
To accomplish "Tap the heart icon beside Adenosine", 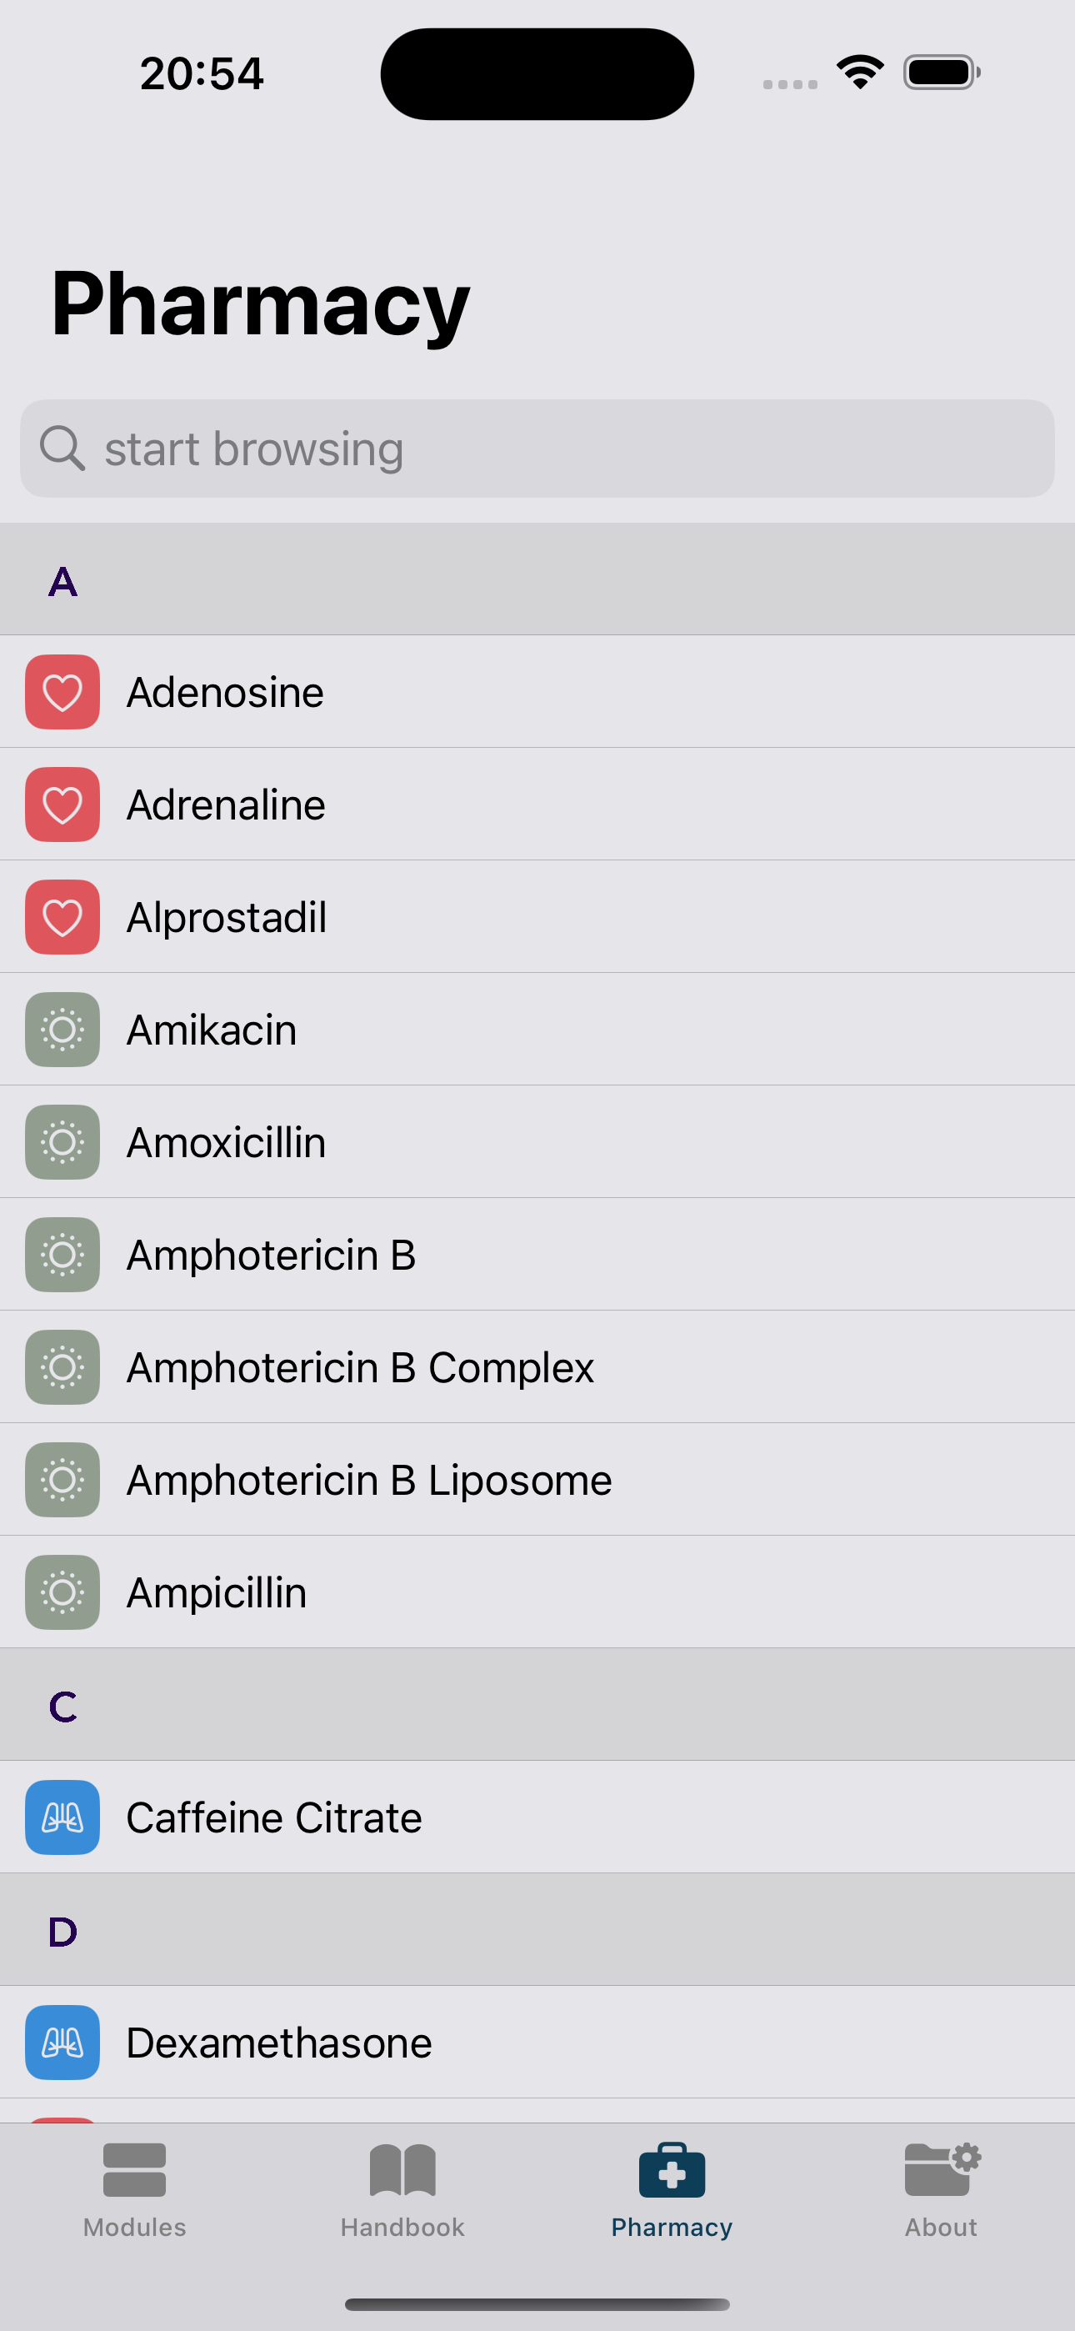I will pyautogui.click(x=62, y=692).
